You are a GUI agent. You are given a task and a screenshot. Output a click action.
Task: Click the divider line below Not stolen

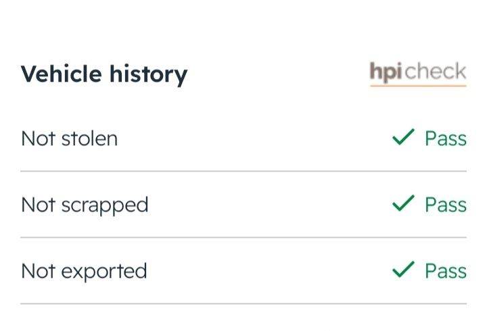pyautogui.click(x=243, y=171)
